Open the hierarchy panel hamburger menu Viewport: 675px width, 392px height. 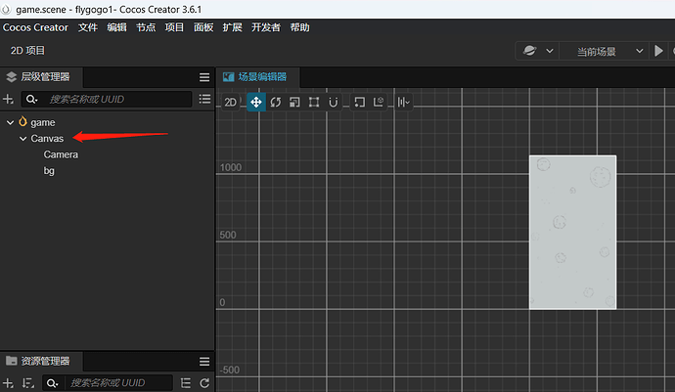[204, 77]
